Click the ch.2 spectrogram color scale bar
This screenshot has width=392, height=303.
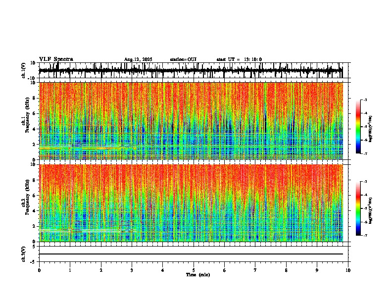tap(358, 208)
